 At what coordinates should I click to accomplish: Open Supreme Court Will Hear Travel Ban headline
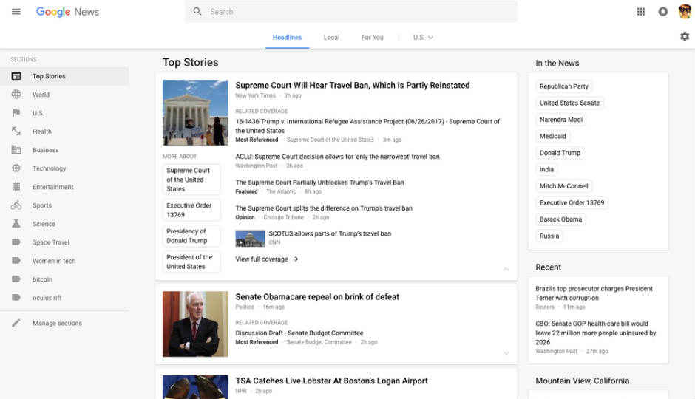(x=353, y=86)
